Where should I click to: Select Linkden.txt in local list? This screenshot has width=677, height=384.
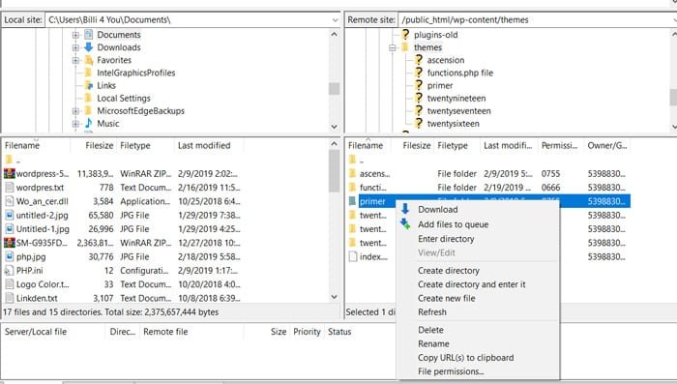(x=37, y=298)
